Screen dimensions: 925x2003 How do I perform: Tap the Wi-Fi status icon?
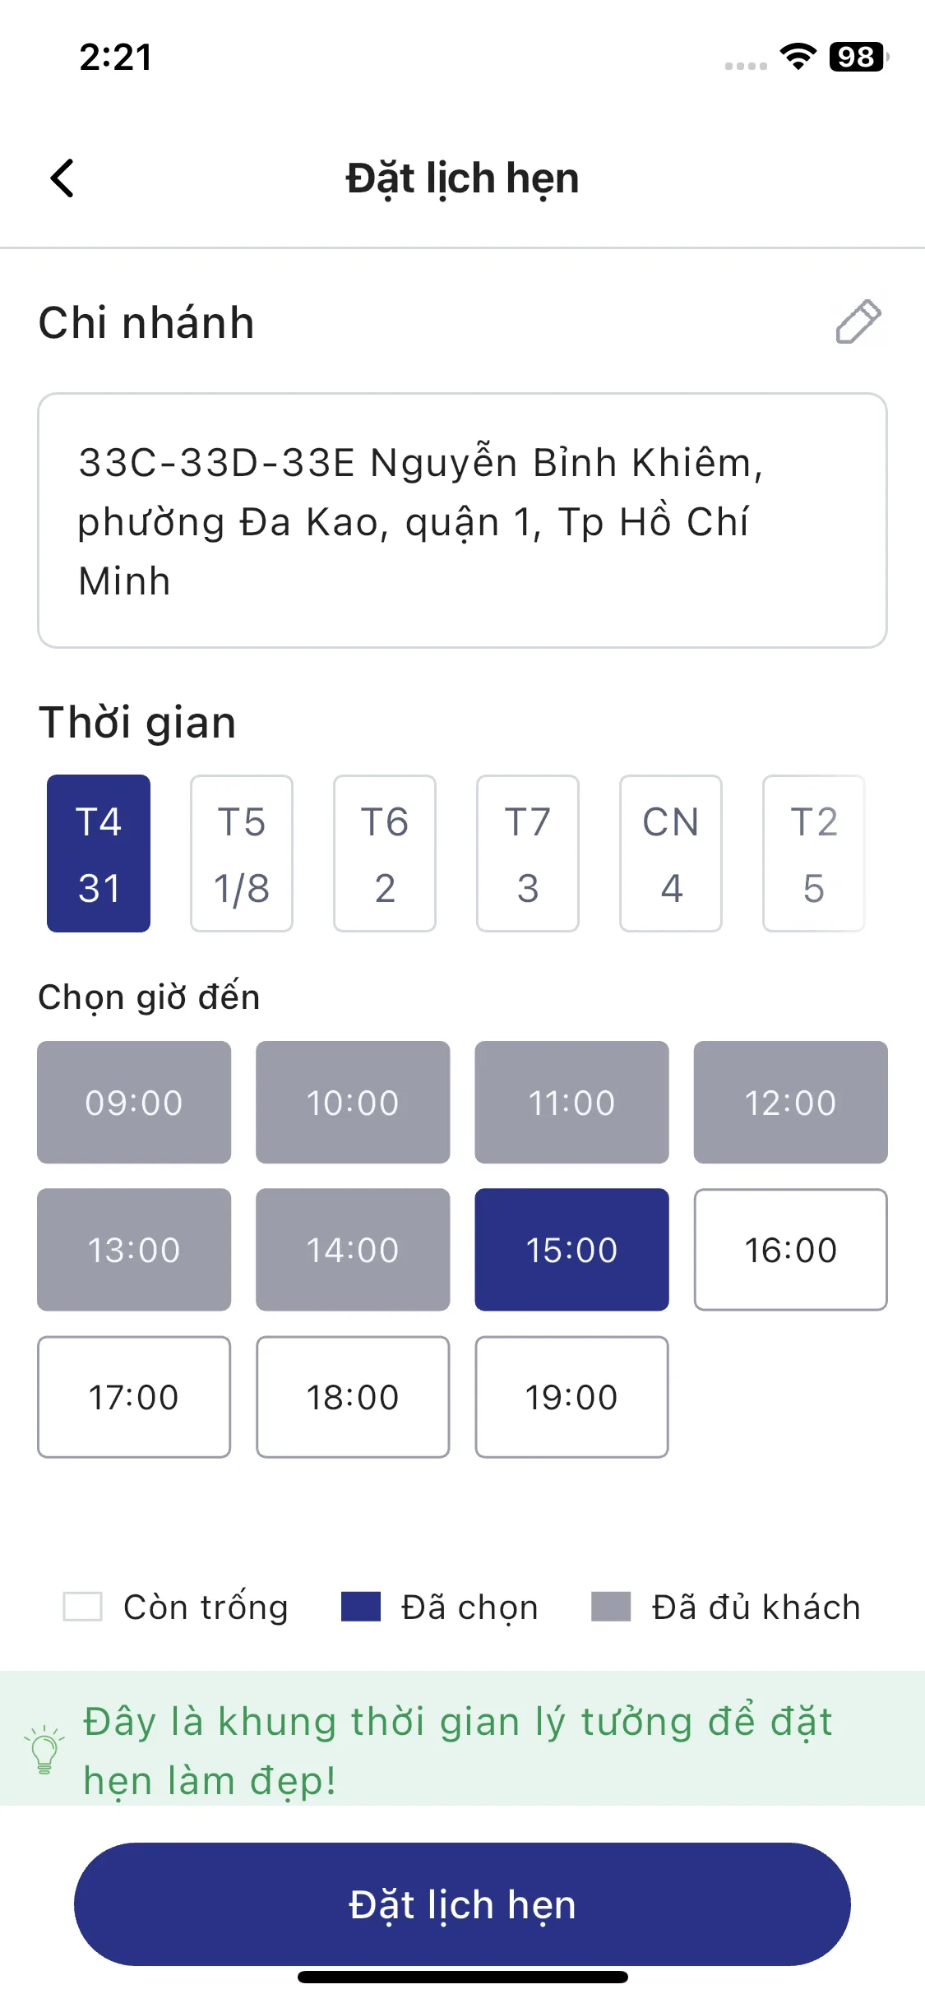[x=798, y=57]
